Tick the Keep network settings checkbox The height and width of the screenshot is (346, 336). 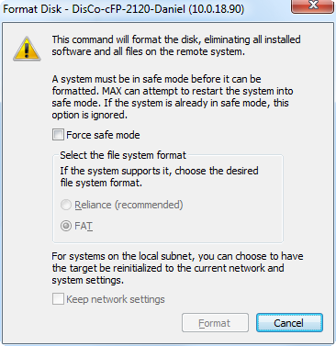click(58, 299)
